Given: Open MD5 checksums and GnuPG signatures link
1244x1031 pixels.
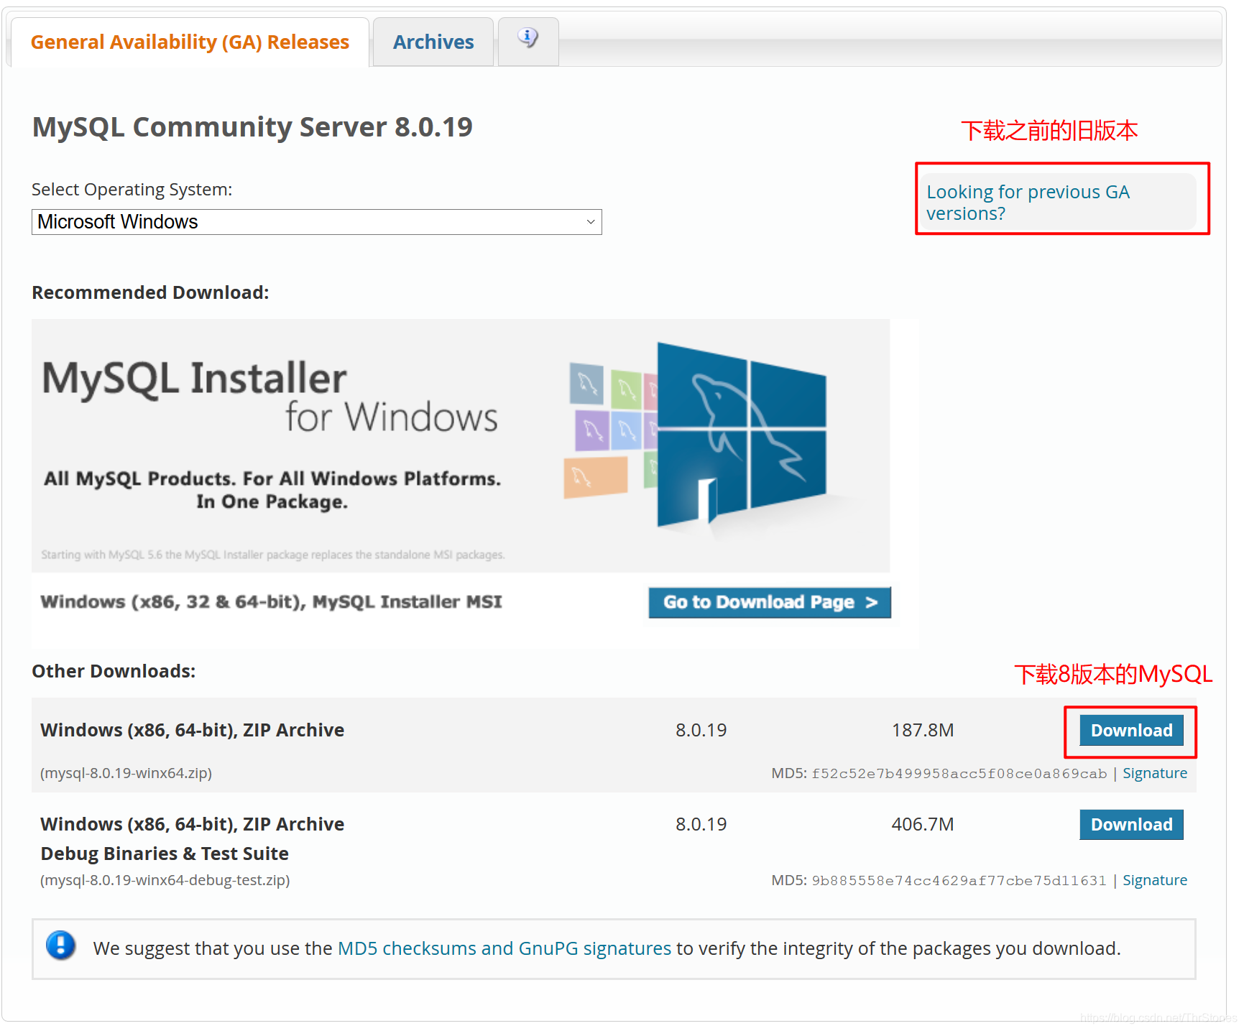Looking at the screenshot, I should pyautogui.click(x=504, y=948).
